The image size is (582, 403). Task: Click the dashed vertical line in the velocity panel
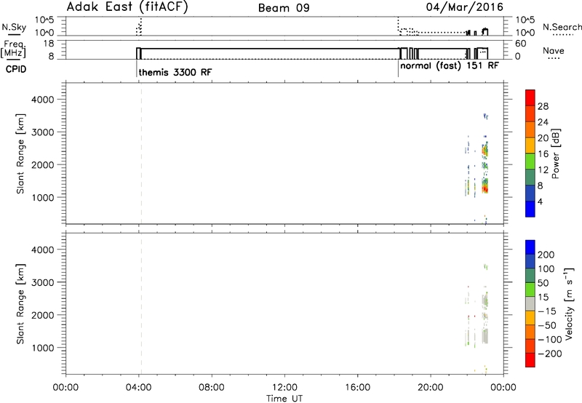(x=141, y=303)
